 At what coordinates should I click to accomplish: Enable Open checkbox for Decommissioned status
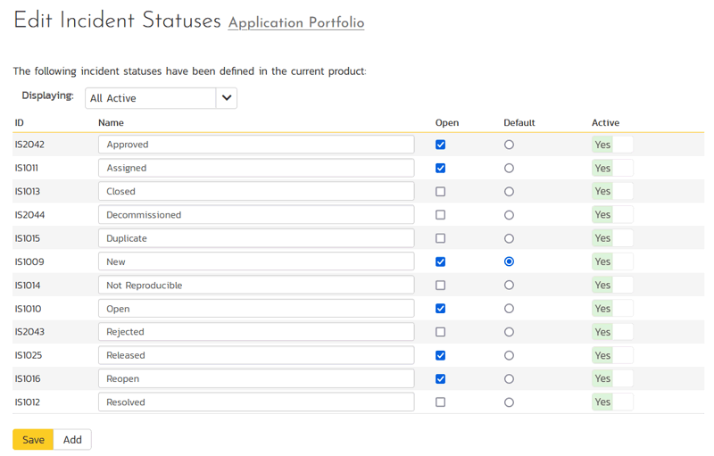440,215
